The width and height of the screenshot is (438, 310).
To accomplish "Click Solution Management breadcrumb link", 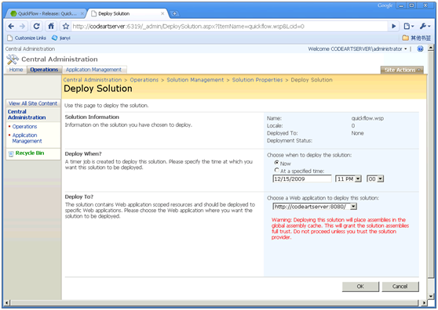I will pyautogui.click(x=195, y=80).
